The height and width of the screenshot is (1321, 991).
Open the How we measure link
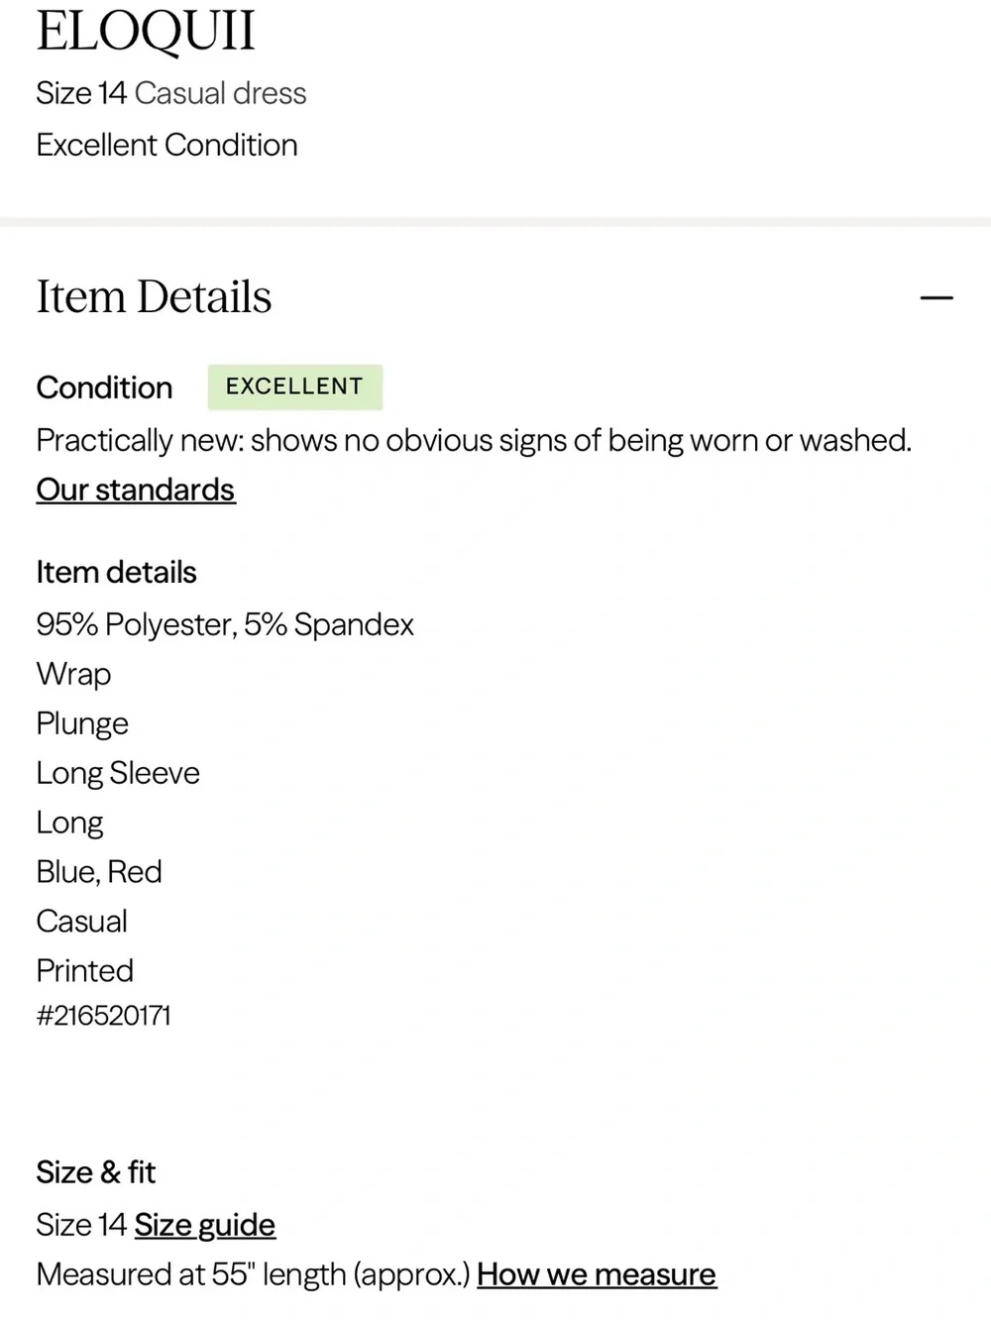[x=597, y=1274]
